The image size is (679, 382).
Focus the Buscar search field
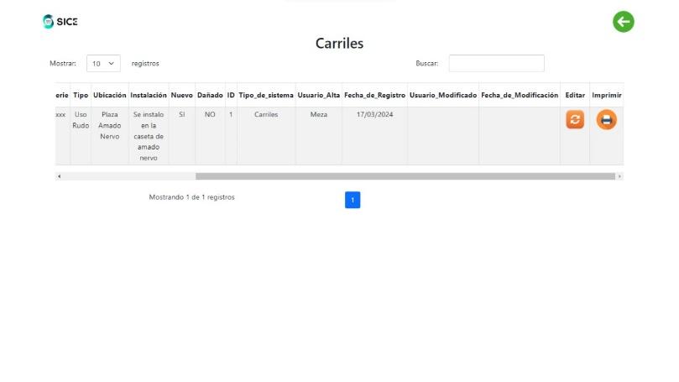tap(496, 63)
